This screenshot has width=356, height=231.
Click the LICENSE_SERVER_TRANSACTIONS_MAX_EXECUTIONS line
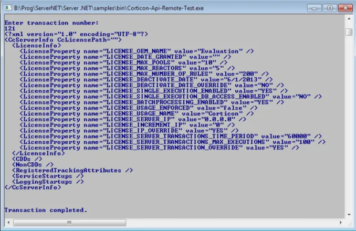pyautogui.click(x=173, y=142)
